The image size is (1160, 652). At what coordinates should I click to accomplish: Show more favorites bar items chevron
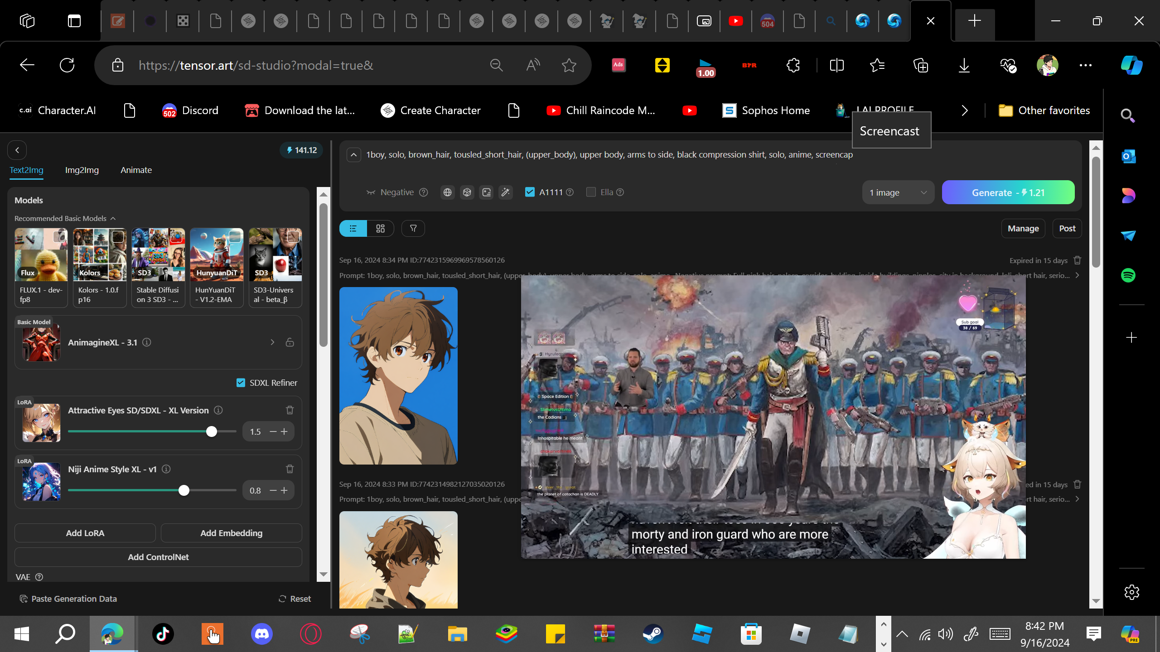coord(965,110)
